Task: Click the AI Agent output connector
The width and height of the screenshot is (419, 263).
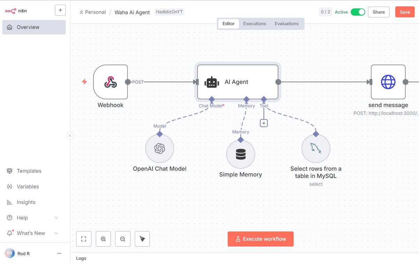Action: [x=278, y=82]
